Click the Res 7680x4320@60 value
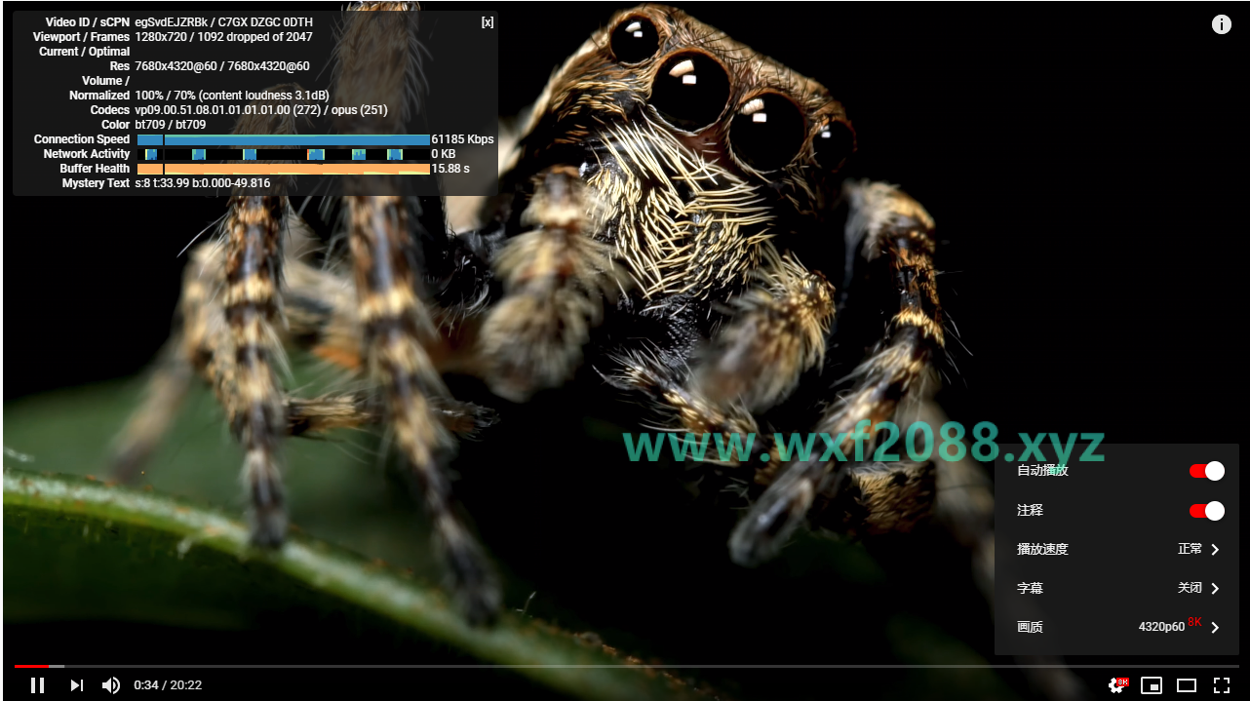The image size is (1250, 701). (222, 66)
